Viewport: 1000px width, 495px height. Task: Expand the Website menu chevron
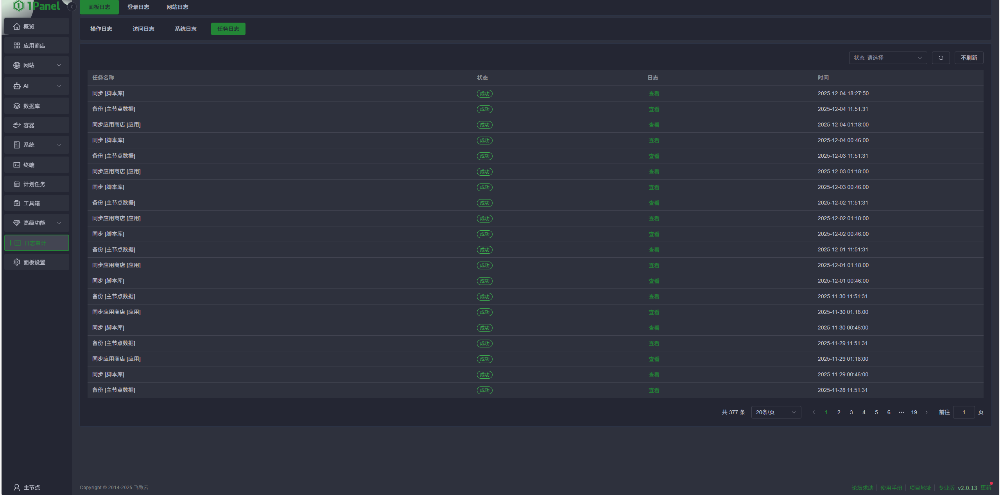coord(59,65)
